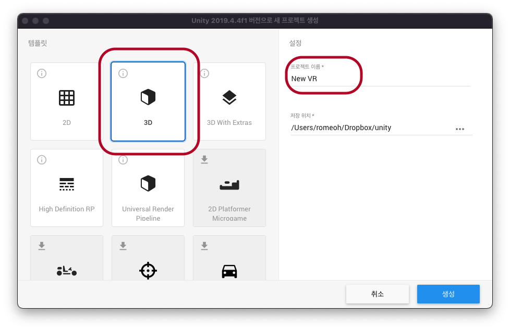Show info for Universal Render Pipeline

point(123,160)
